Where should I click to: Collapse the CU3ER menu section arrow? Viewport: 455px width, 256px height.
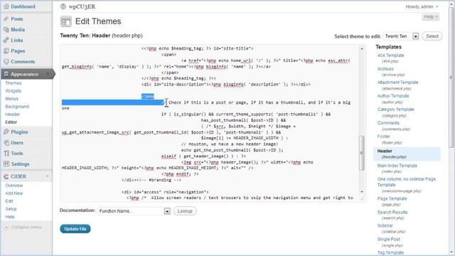[48, 176]
